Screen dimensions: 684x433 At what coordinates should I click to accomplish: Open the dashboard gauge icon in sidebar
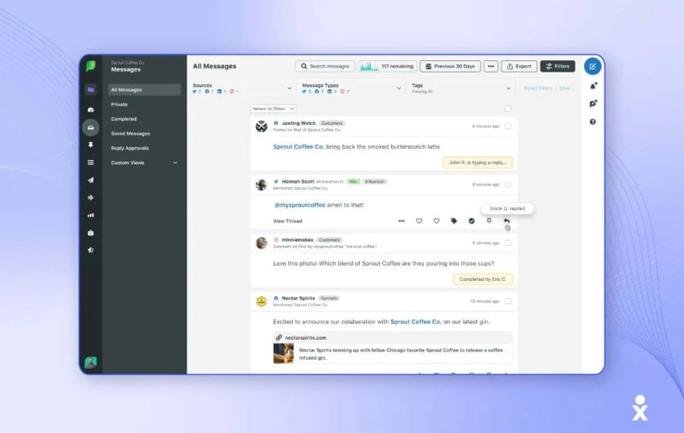(x=91, y=109)
